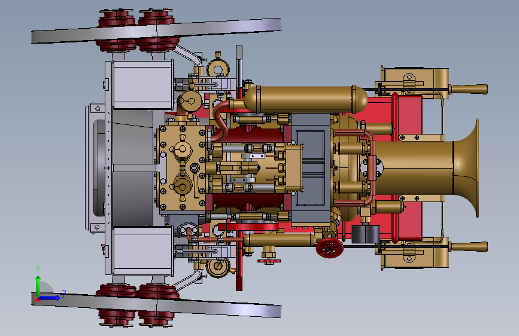This screenshot has height=336, width=519.
Task: Select the bolted brass pump block face
Action: tap(182, 167)
